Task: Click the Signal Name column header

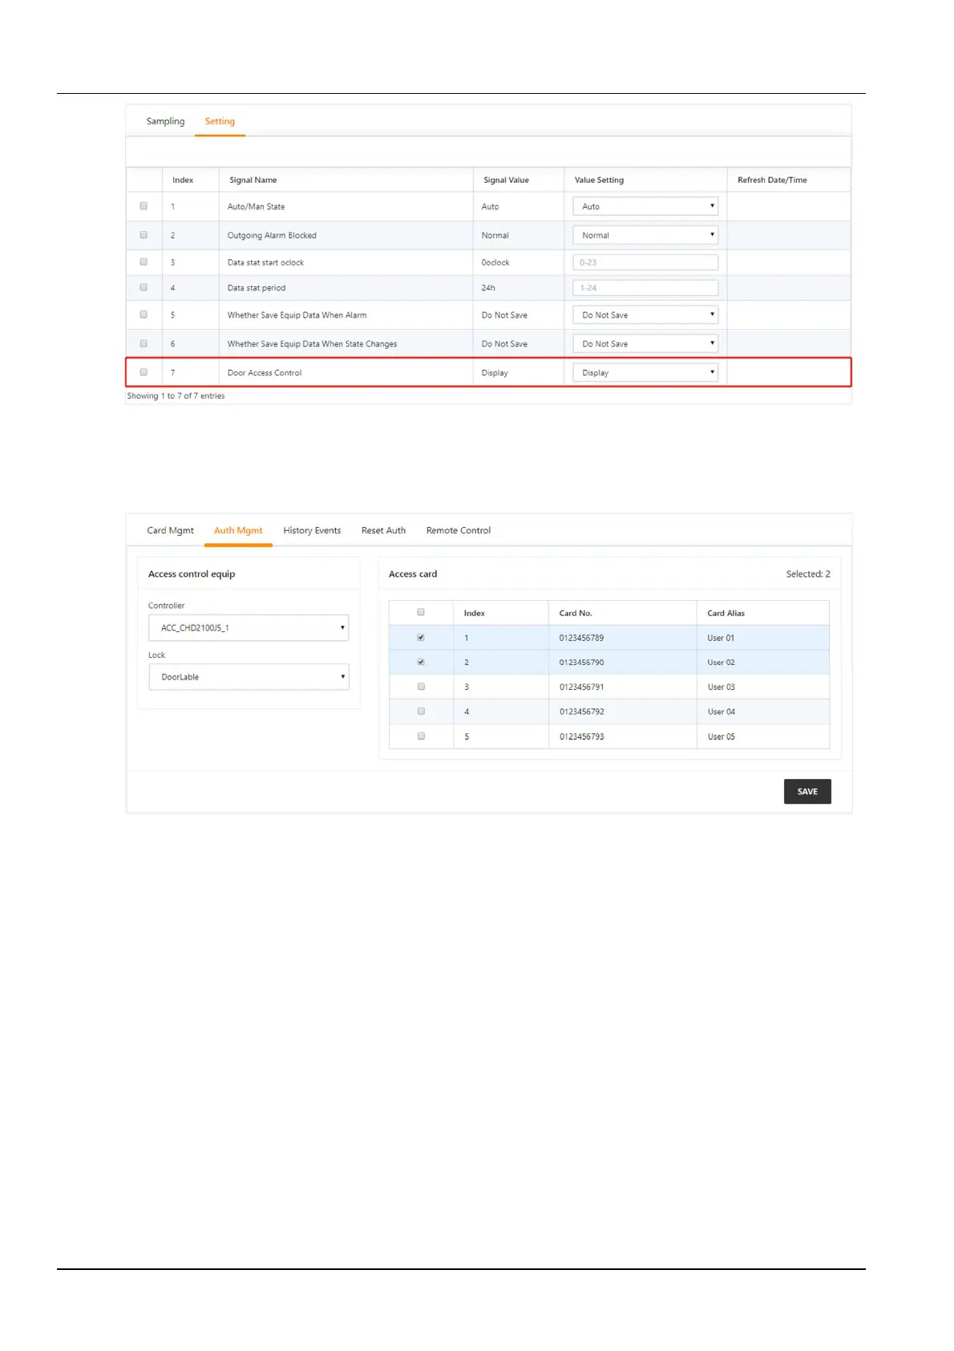Action: point(253,180)
